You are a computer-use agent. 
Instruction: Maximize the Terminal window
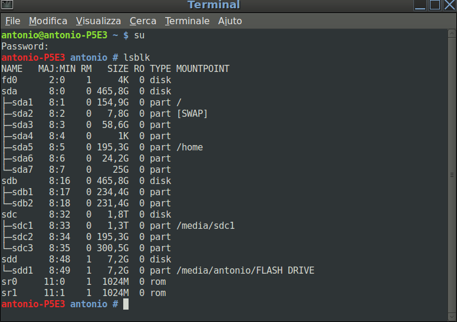[x=435, y=5]
